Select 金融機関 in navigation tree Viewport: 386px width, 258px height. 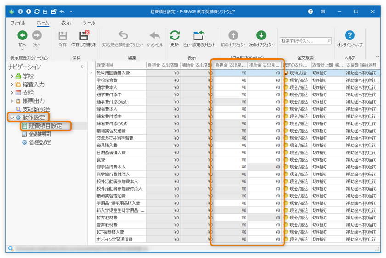pyautogui.click(x=40, y=134)
